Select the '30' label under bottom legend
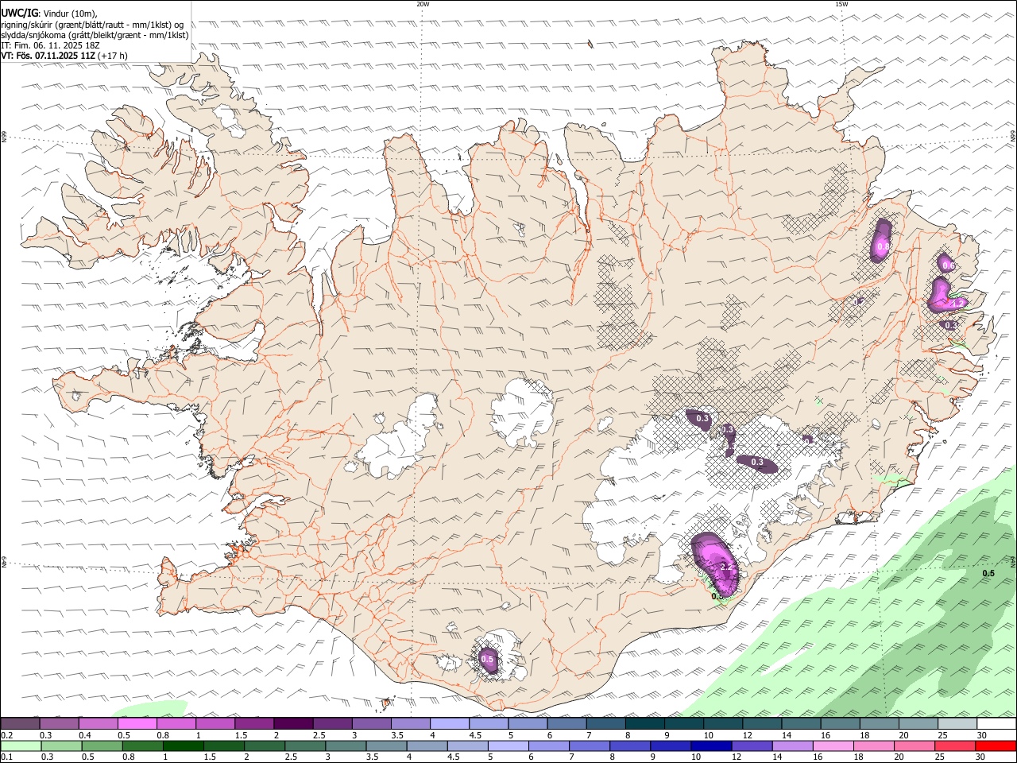Viewport: 1017px width, 763px height. pos(982,757)
